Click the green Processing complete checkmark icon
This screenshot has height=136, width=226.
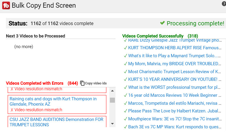[x=162, y=23]
